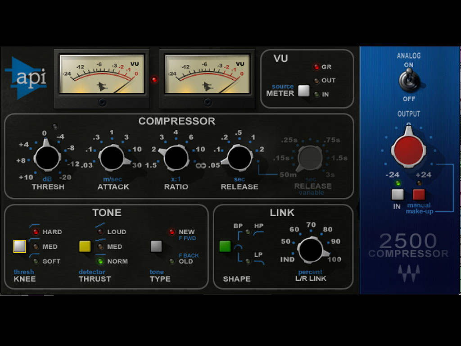Click the red Output knob
This screenshot has width=461, height=346.
[x=408, y=148]
